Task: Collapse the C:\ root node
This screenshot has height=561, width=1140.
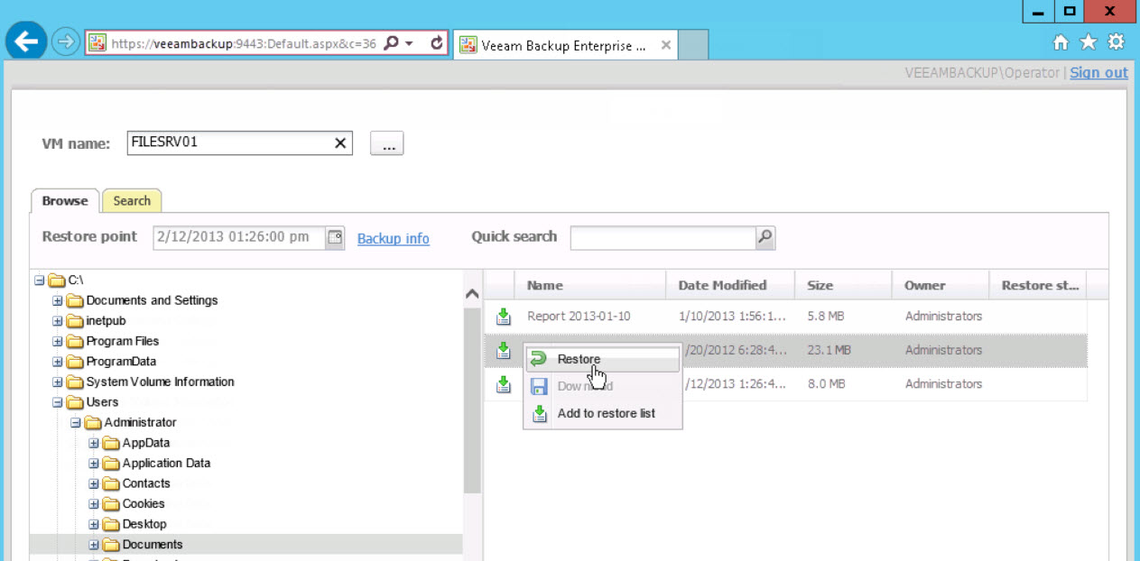Action: pos(39,280)
